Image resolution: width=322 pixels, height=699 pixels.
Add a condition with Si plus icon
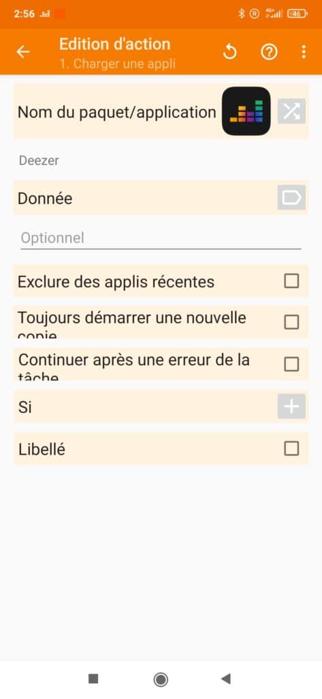pos(291,407)
